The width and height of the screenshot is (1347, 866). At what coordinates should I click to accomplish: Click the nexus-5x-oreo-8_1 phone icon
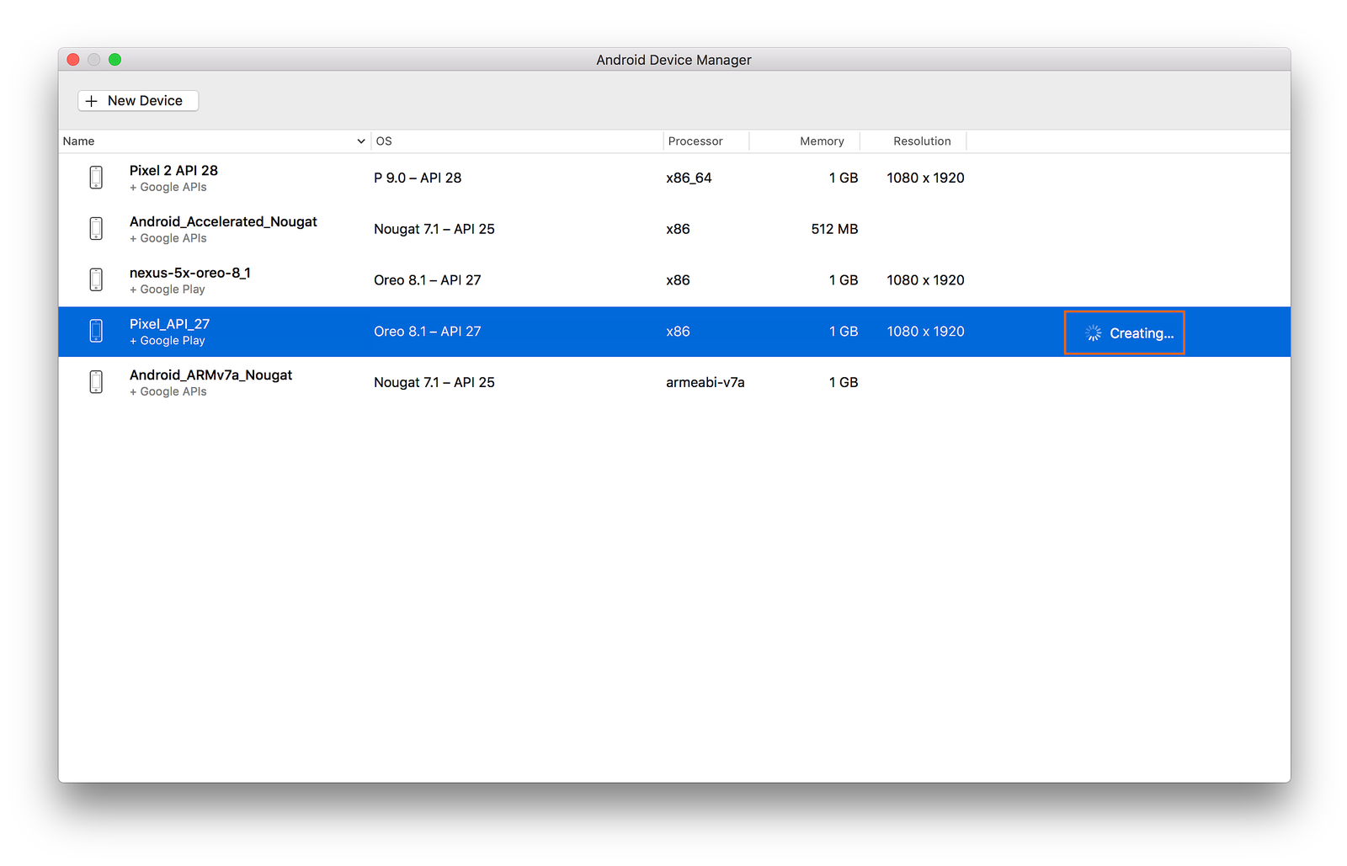(x=96, y=280)
